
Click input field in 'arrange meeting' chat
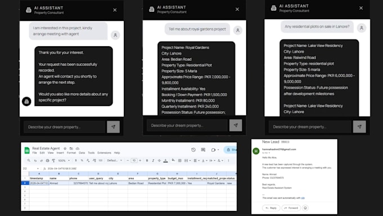65,127
